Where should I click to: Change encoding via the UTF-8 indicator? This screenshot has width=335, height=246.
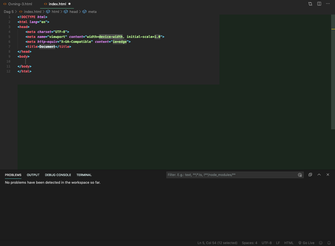[x=266, y=243]
